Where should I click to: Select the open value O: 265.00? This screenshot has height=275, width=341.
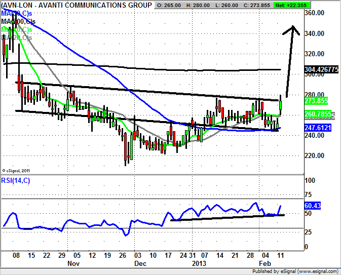(x=169, y=5)
